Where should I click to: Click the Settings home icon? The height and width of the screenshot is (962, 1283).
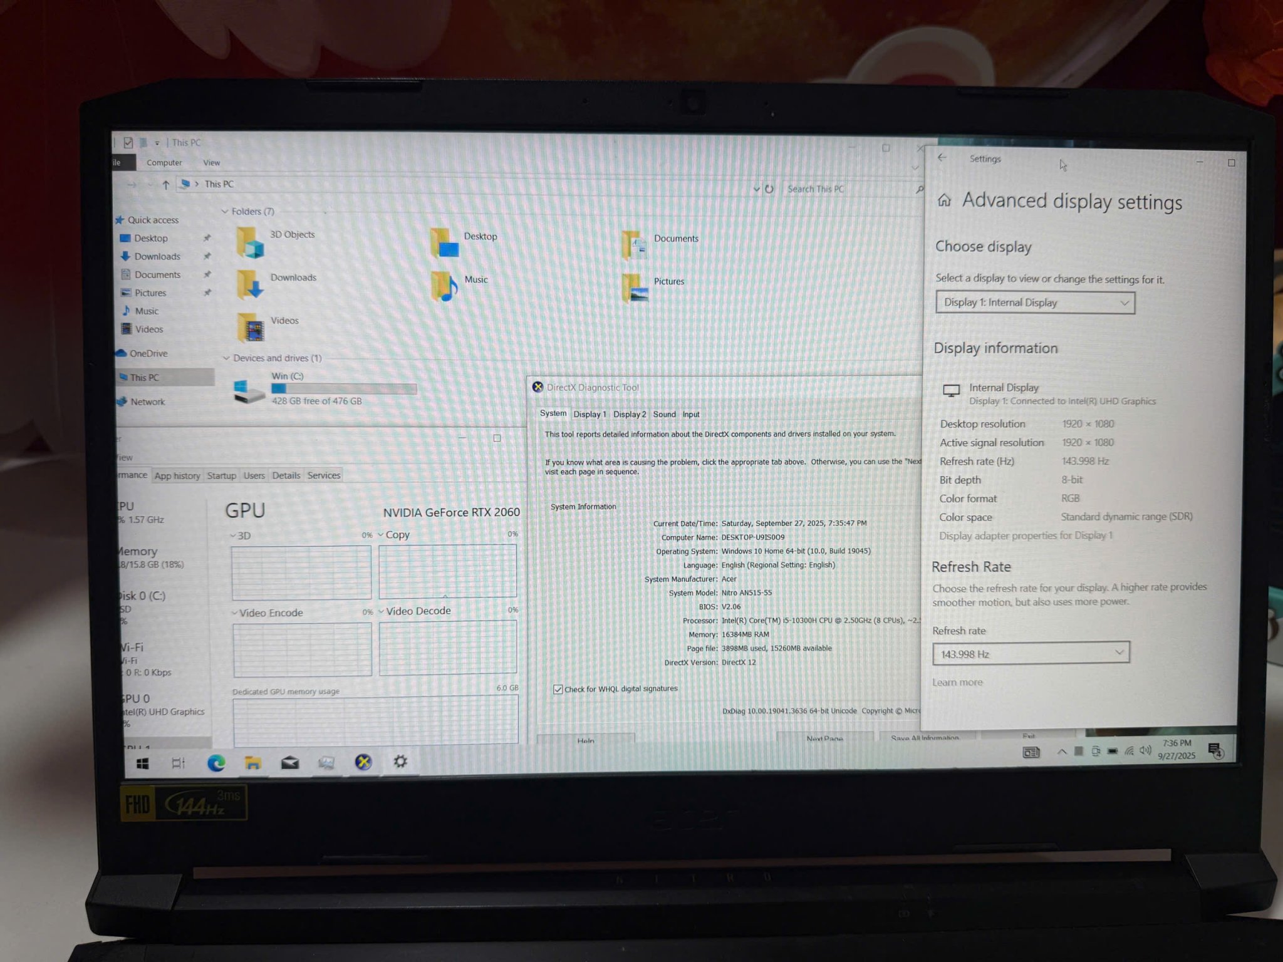point(944,200)
